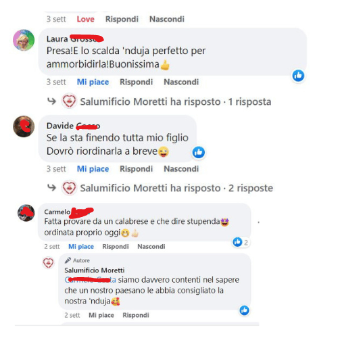Screen dimensions: 338x338
Task: Expand Salumificio Moretti's 2 risposte thread
Action: pos(176,188)
